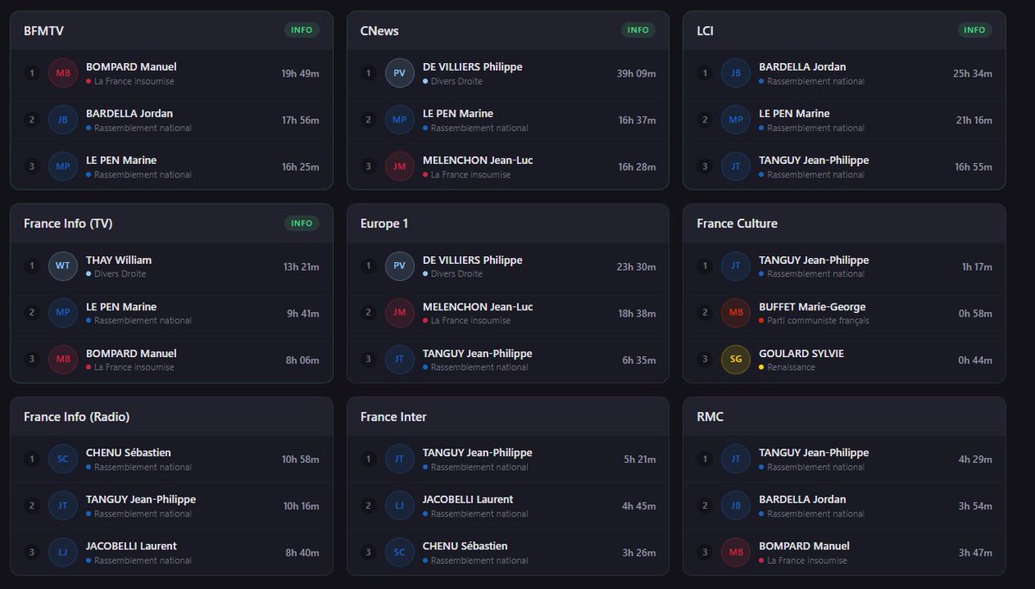Open the France Info (TV) channel title
Screen dimensions: 1035x589
pyautogui.click(x=68, y=223)
